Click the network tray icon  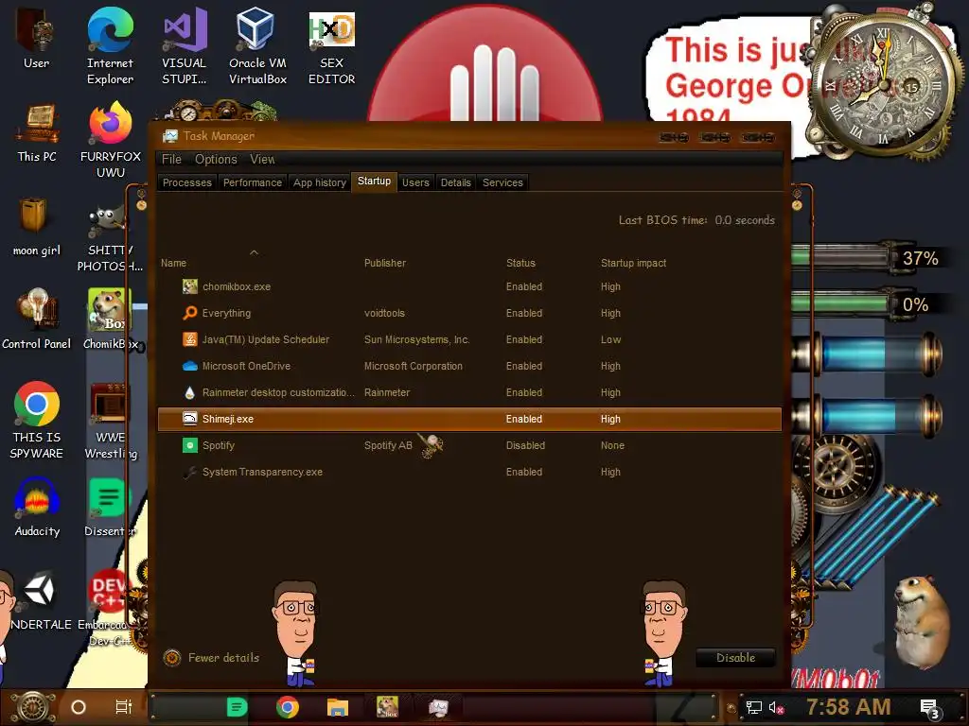point(754,707)
